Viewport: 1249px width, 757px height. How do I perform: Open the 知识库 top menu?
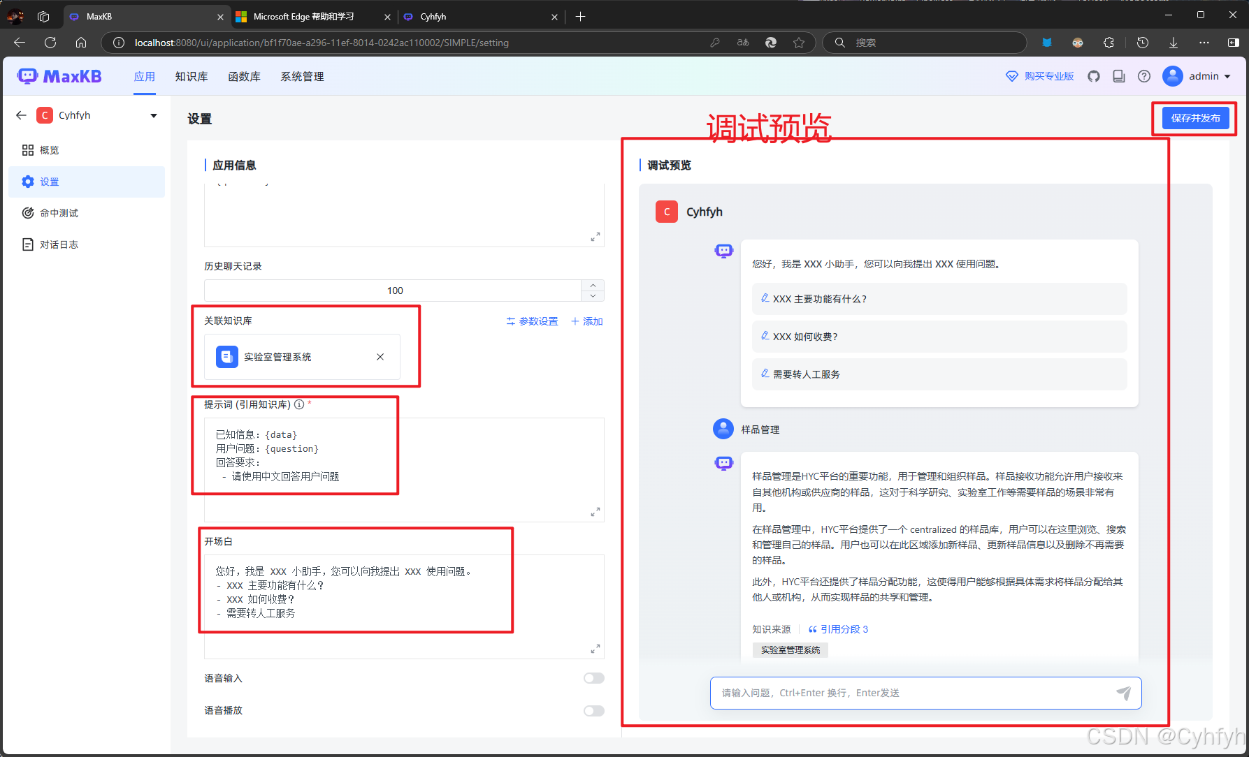pos(192,76)
